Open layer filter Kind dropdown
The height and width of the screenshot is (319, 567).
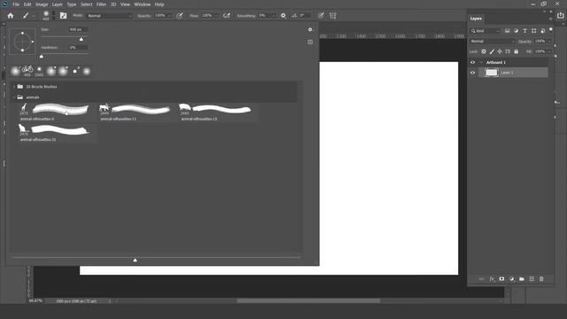pos(485,31)
